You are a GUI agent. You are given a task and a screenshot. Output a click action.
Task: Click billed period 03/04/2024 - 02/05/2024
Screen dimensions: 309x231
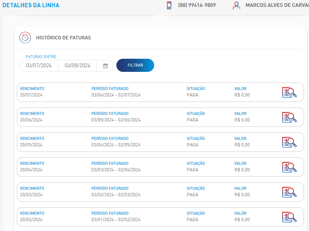tap(116, 145)
